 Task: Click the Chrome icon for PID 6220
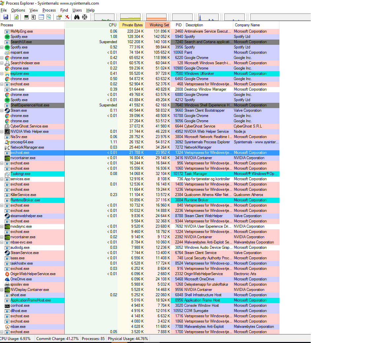7,58
